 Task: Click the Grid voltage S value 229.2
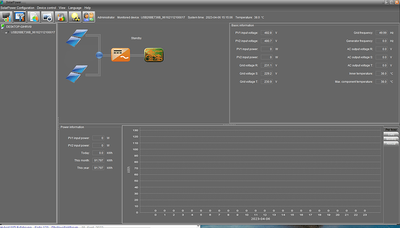point(267,73)
